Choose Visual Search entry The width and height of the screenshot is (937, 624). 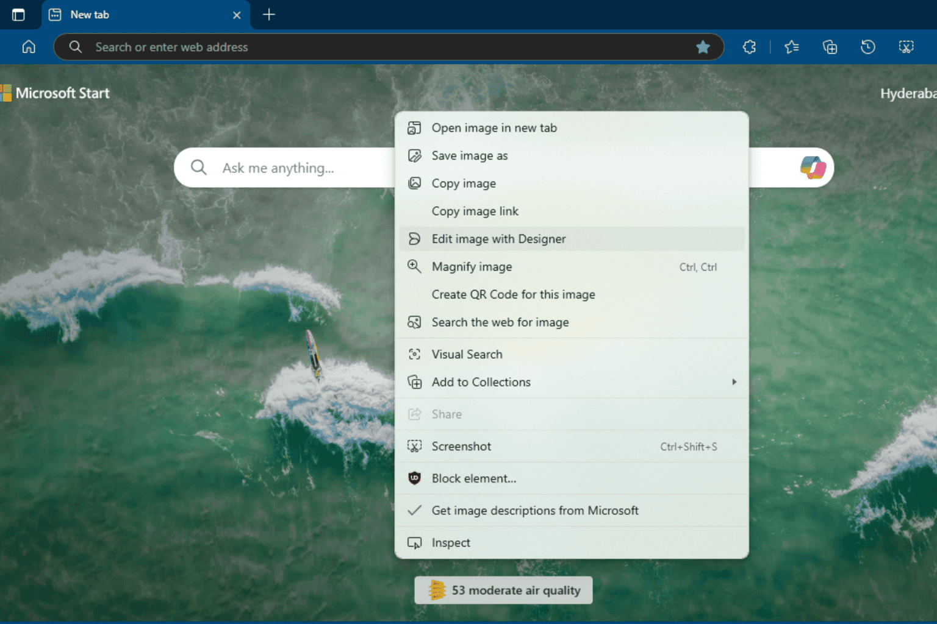[572, 354]
